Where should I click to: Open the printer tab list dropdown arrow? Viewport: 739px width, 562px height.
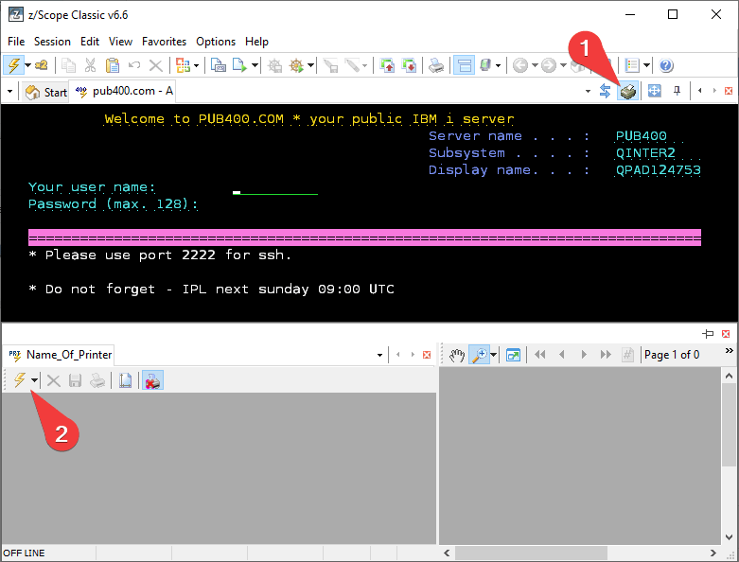click(x=379, y=355)
